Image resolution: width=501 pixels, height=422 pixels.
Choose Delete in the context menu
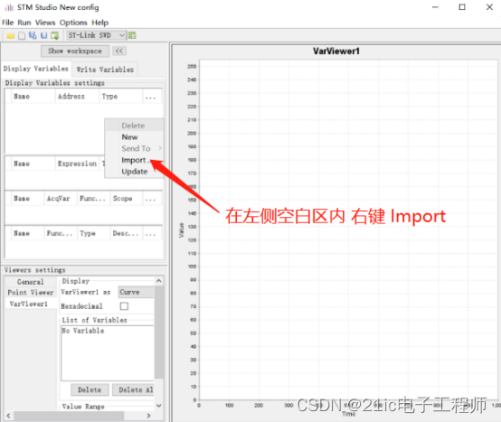click(133, 126)
